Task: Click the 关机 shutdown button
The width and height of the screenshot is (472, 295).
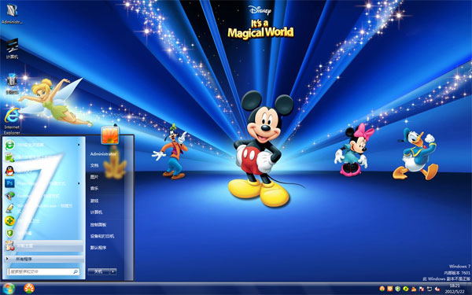Action: [99, 271]
